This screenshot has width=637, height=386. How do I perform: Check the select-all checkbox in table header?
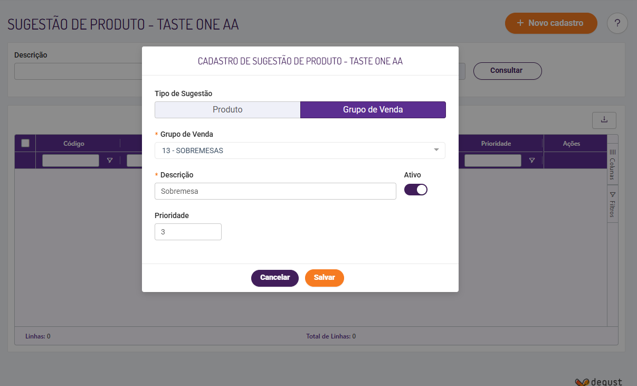tap(25, 143)
